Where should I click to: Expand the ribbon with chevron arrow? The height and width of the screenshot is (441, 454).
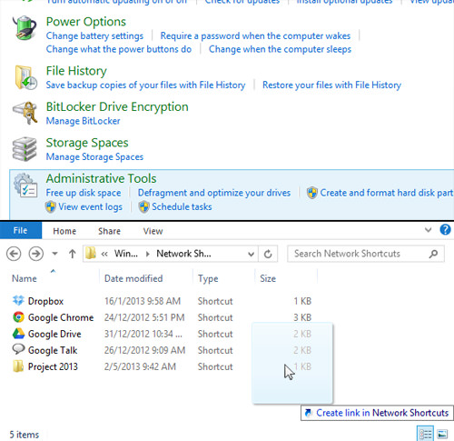(x=428, y=230)
